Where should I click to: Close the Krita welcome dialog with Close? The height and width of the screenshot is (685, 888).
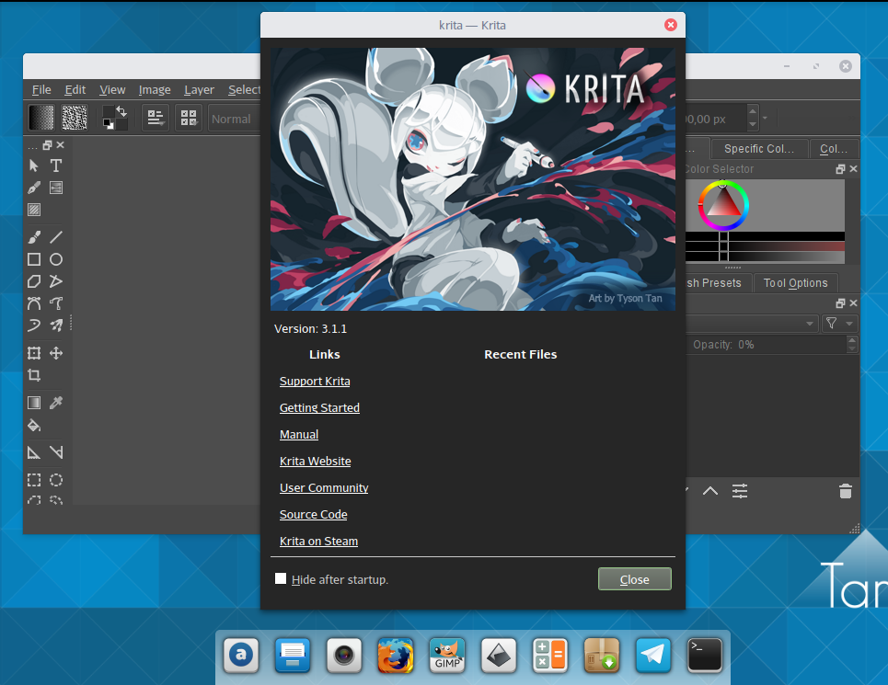634,579
